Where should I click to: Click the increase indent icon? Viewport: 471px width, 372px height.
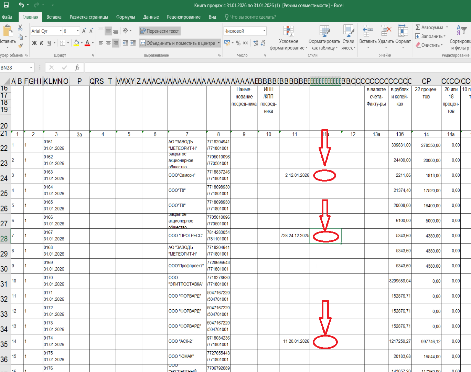coord(133,43)
